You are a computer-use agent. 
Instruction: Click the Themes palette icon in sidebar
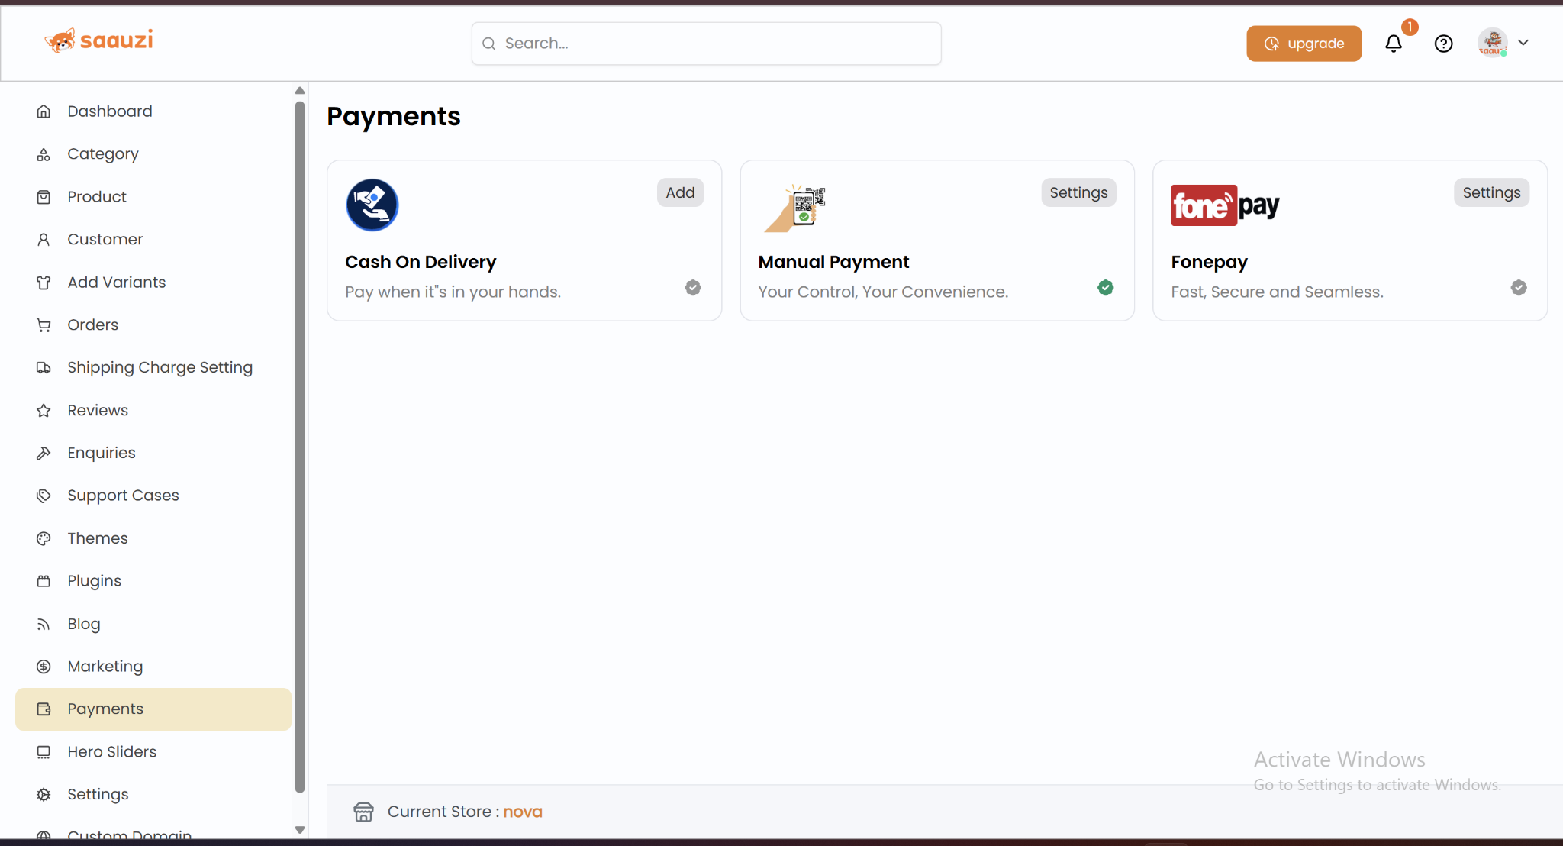(44, 538)
